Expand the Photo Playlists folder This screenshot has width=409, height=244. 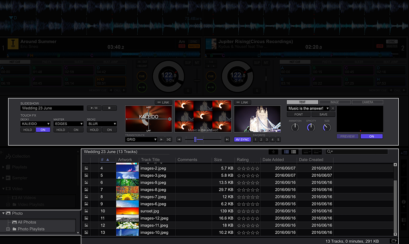pos(8,229)
